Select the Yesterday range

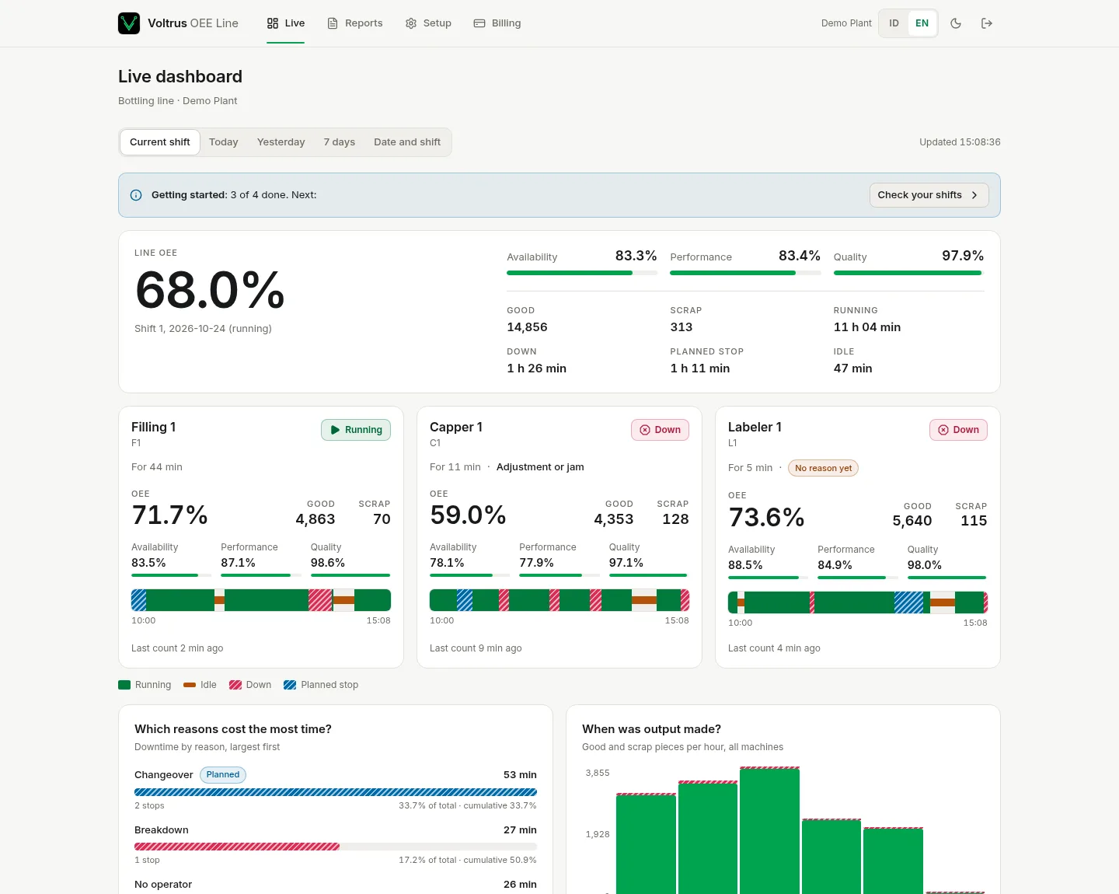pos(281,142)
